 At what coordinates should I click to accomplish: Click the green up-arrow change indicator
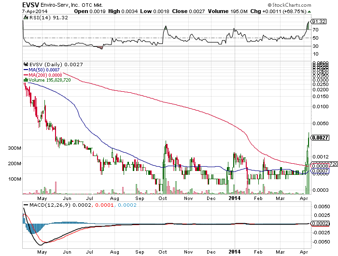309,12
